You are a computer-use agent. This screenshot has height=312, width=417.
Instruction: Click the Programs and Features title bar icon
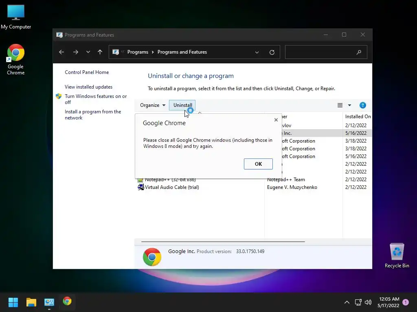[59, 35]
